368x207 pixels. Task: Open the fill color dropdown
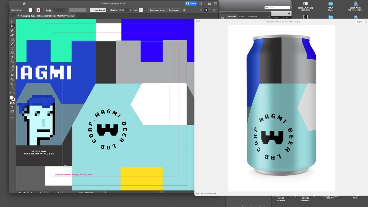click(34, 10)
